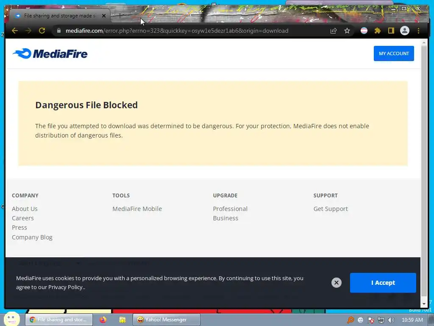Switch to Yahoo! Messenger taskbar button
The height and width of the screenshot is (326, 434).
[166, 320]
